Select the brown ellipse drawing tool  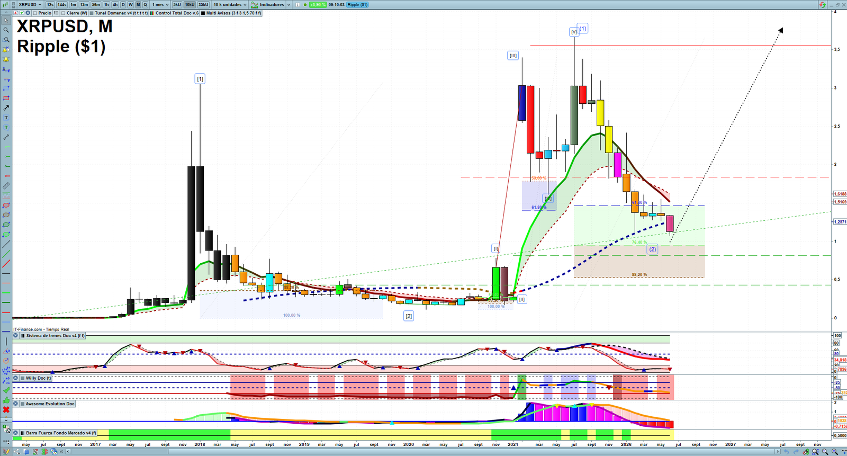(6, 216)
